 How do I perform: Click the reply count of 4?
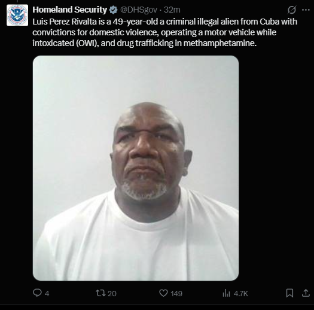pos(47,294)
